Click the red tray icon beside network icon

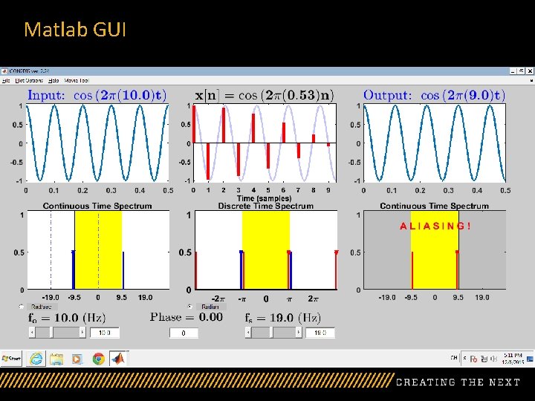(473, 359)
